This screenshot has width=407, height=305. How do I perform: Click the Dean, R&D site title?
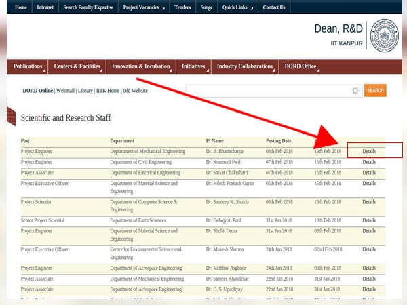338,28
